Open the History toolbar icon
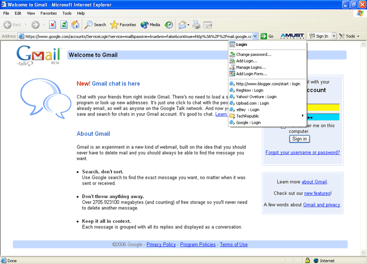The image size is (367, 264). coord(169,25)
